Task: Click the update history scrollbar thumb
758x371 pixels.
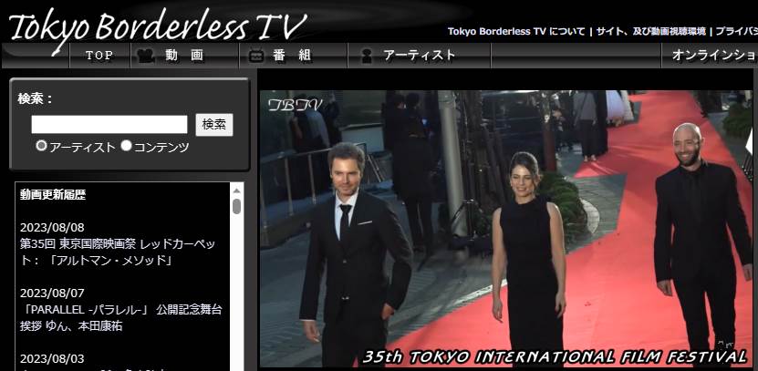Action: point(236,206)
